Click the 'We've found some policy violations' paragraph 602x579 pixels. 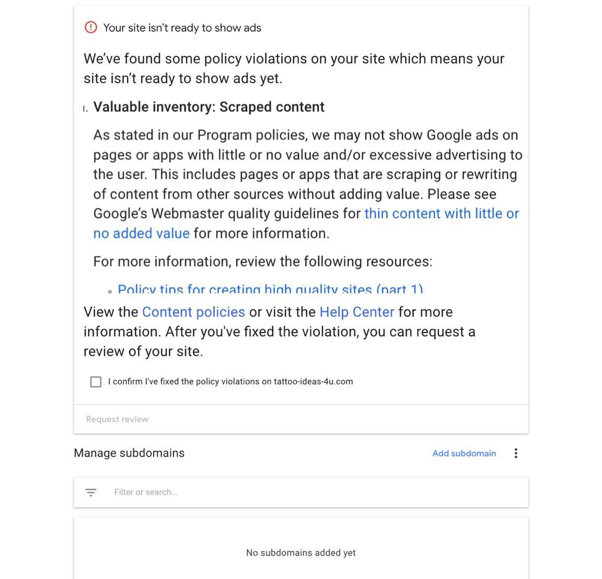pos(294,69)
